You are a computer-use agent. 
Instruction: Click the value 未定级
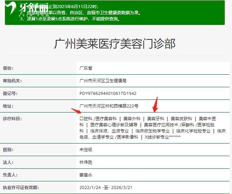pyautogui.click(x=86, y=150)
